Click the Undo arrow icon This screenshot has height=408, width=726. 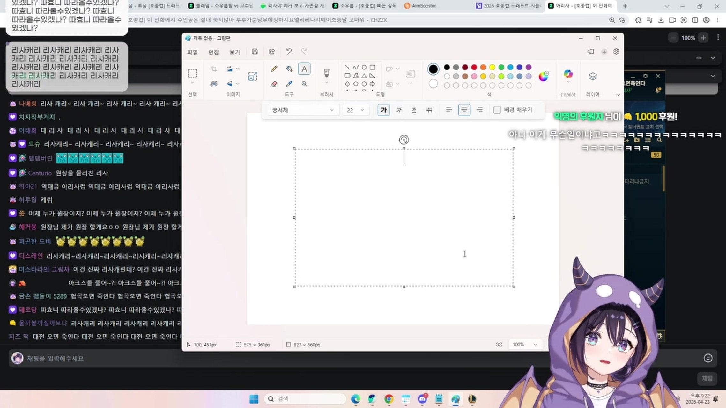coord(289,51)
